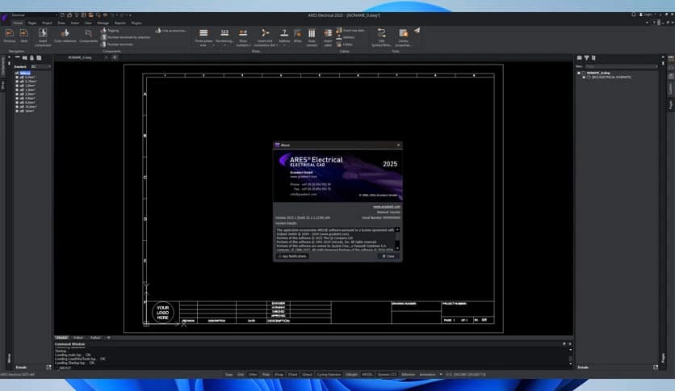This screenshot has width=675, height=391.
Task: Open the Insert ribbon tab
Action: [x=74, y=23]
